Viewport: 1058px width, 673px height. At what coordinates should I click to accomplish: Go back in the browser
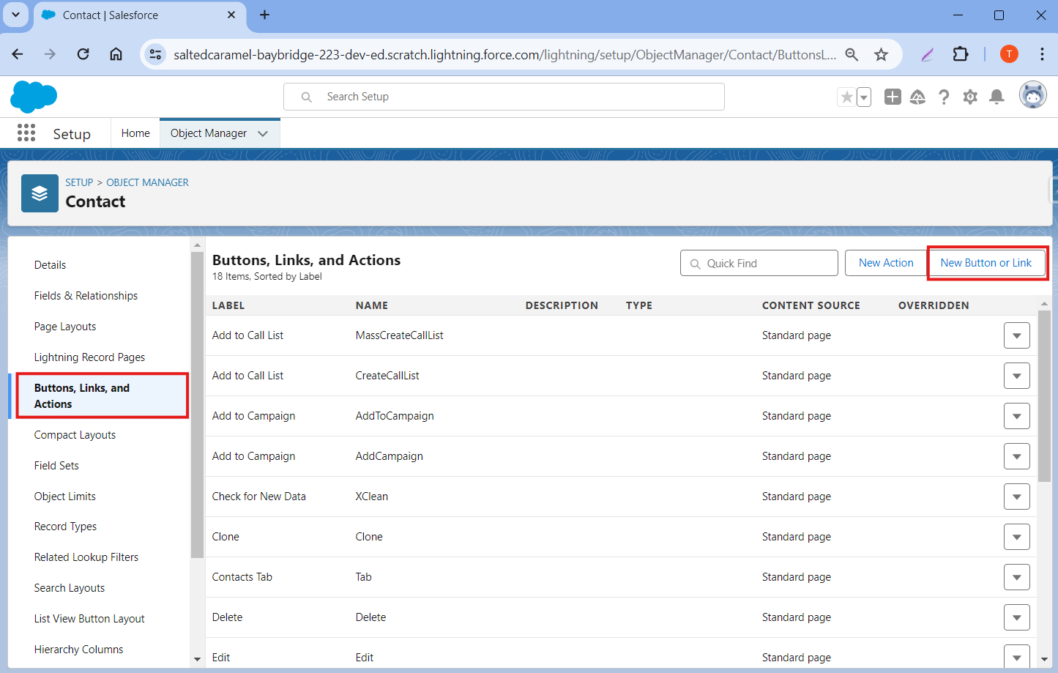[18, 54]
